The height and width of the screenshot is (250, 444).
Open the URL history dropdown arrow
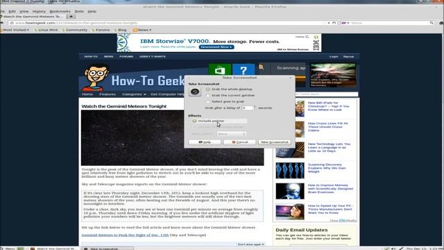click(328, 23)
